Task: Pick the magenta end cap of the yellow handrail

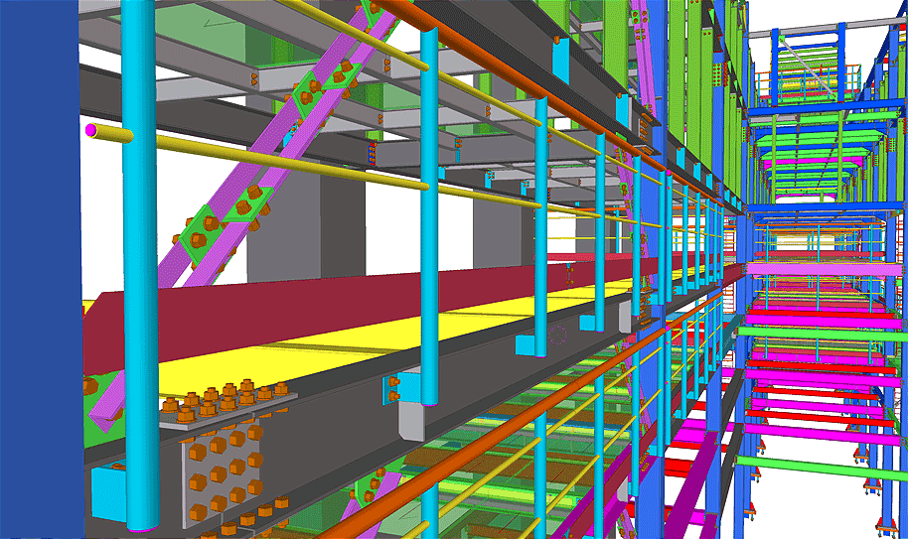Action: 90,130
